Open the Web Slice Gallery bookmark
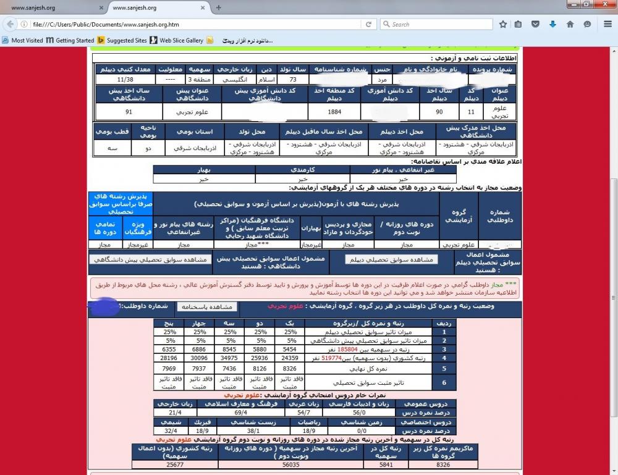 [177, 40]
